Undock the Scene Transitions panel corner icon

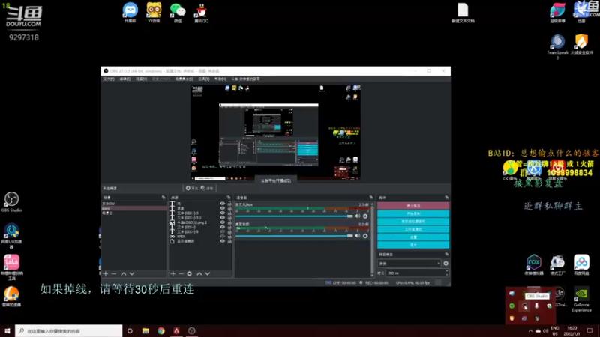click(x=446, y=254)
